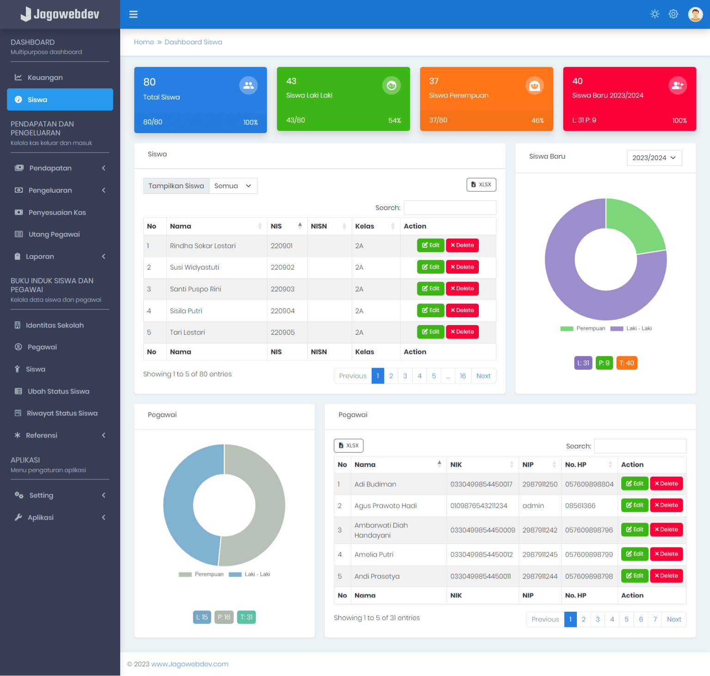Click the Siswa table search field
This screenshot has width=710, height=676.
pyautogui.click(x=449, y=208)
